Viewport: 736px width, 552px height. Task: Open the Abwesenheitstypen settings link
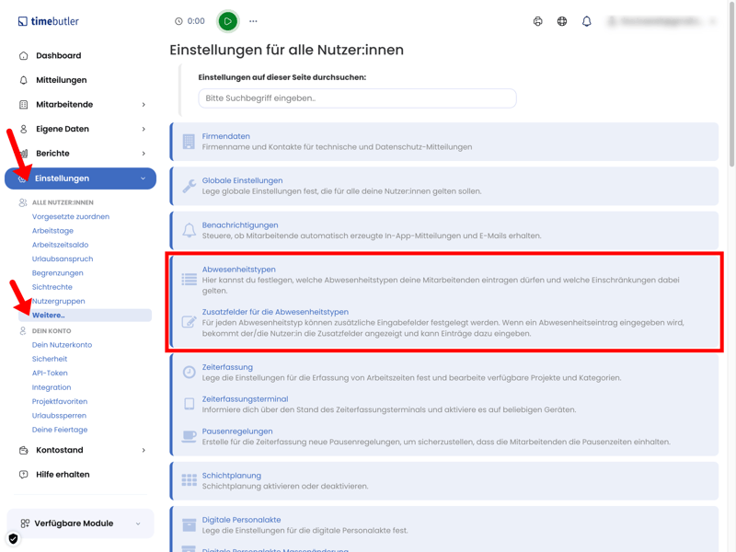click(x=238, y=270)
